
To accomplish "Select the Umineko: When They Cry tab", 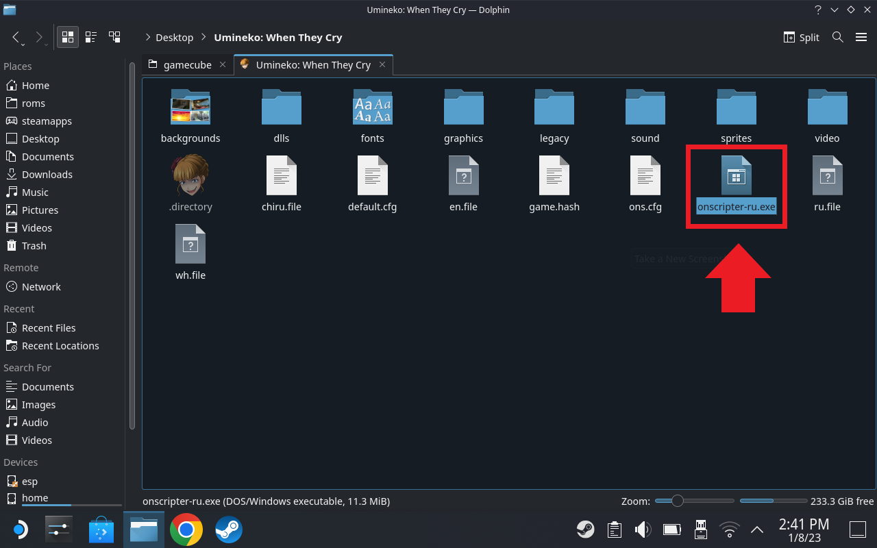I will 313,64.
